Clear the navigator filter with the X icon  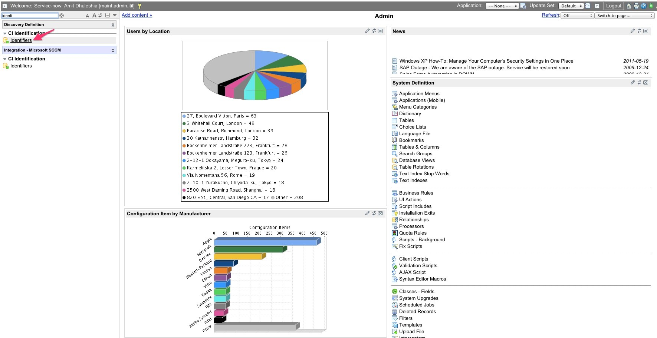click(62, 16)
